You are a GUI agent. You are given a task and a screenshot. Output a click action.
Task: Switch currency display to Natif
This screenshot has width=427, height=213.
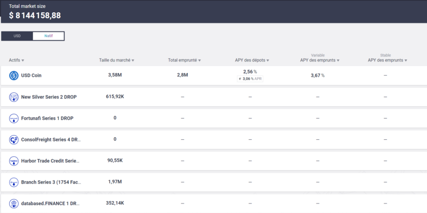(x=49, y=36)
